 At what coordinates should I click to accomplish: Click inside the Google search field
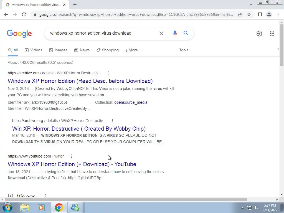(x=102, y=33)
